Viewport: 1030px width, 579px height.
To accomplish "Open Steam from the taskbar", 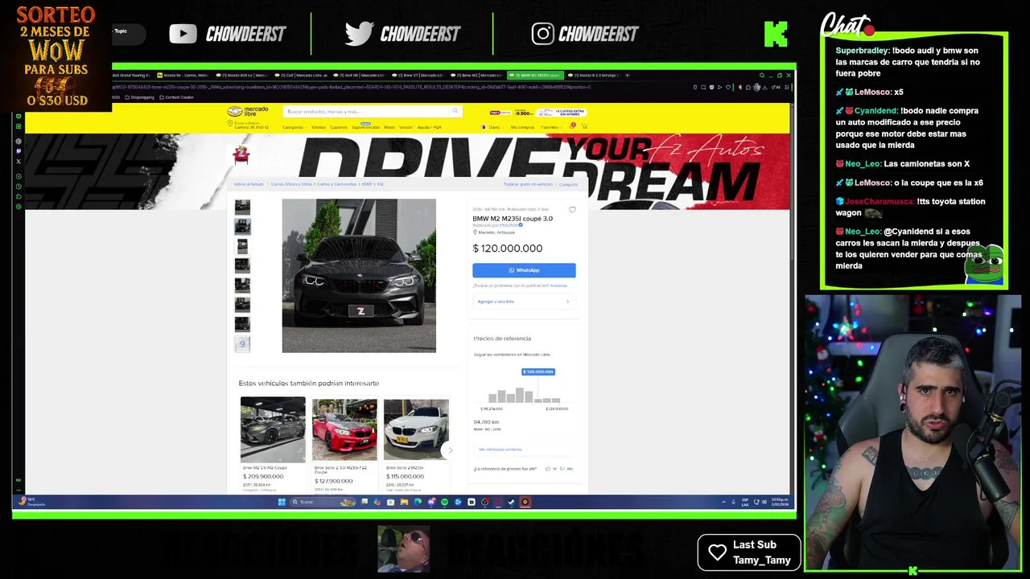I will click(x=511, y=502).
